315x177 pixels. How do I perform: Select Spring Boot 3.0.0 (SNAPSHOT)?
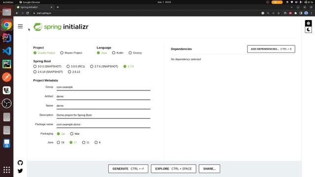(x=47, y=66)
